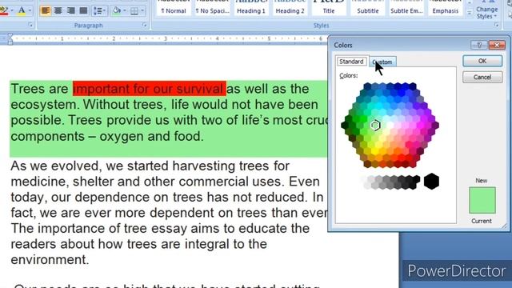Click red-highlighted text 'important for our survival'
Screen dimensions: 512x288
150,89
